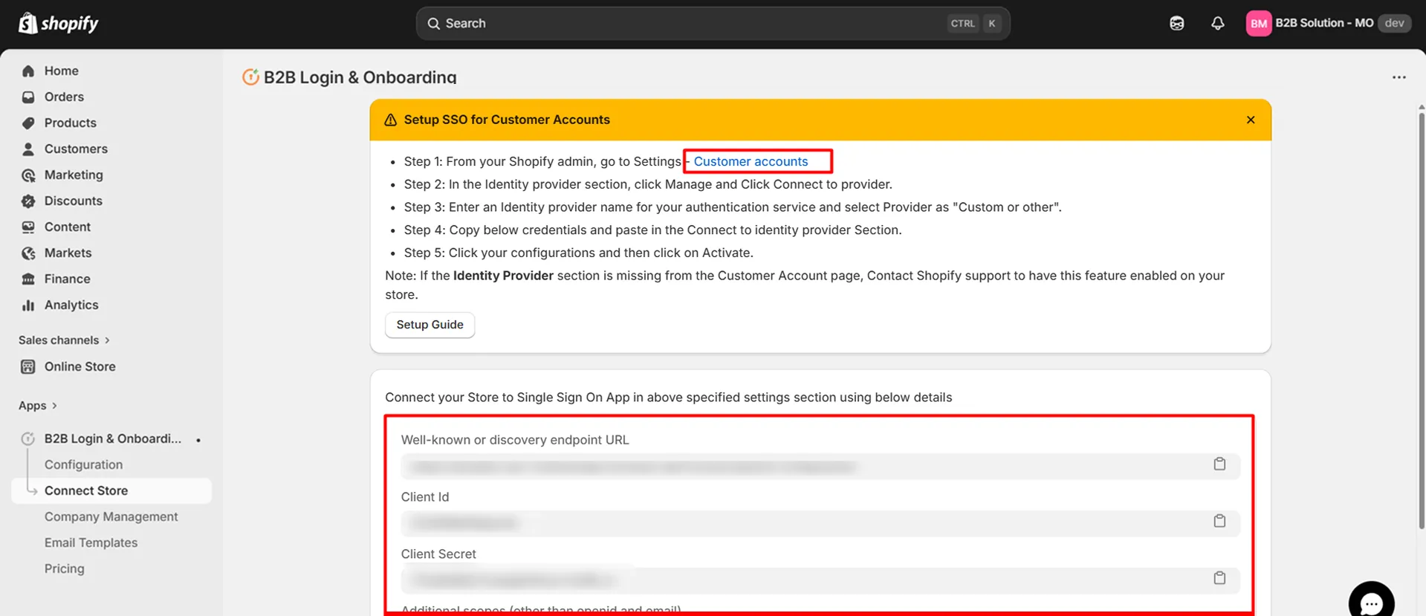Click the Client Id field
This screenshot has width=1426, height=616.
(x=820, y=523)
